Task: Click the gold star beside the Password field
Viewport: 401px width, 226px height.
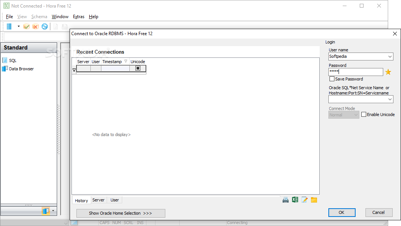Action: [388, 72]
